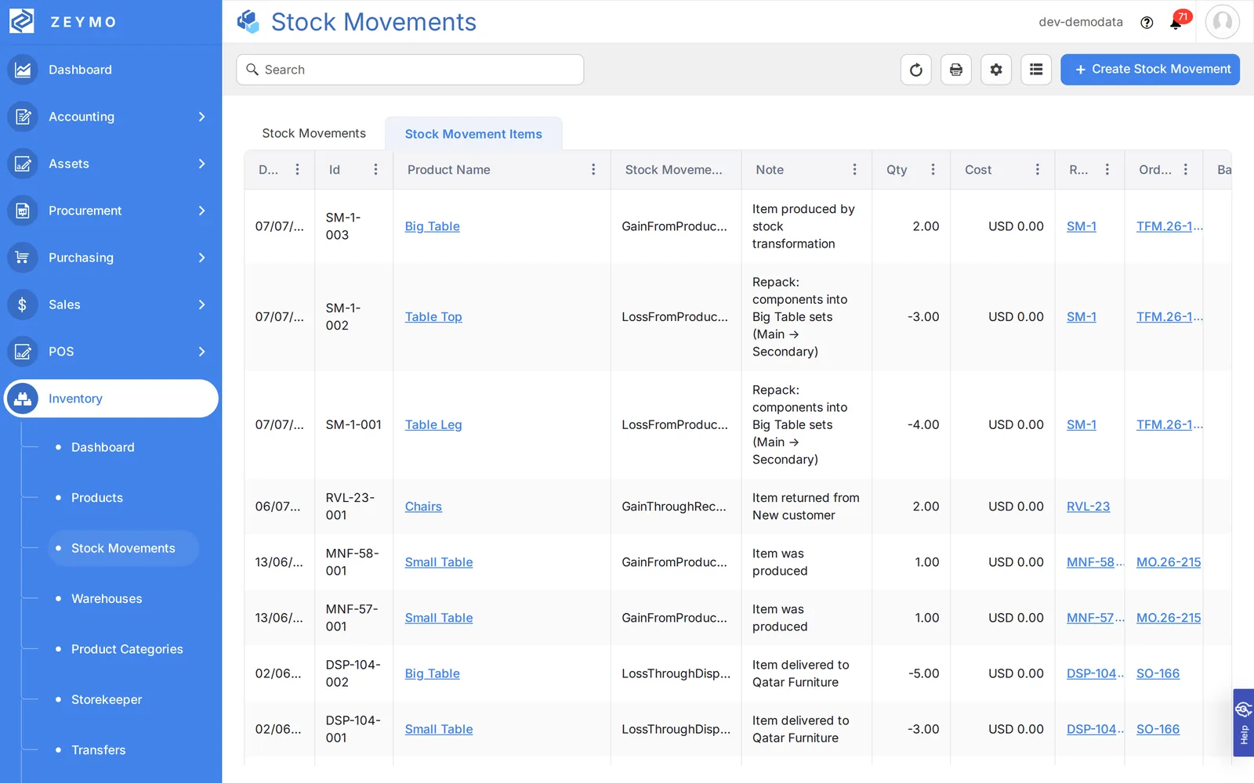The image size is (1254, 783).
Task: Open the R... column options menu
Action: (x=1107, y=170)
